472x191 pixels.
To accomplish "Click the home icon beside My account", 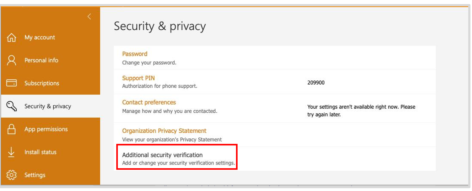I will click(12, 37).
